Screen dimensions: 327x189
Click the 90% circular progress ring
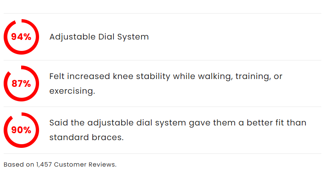pyautogui.click(x=21, y=130)
